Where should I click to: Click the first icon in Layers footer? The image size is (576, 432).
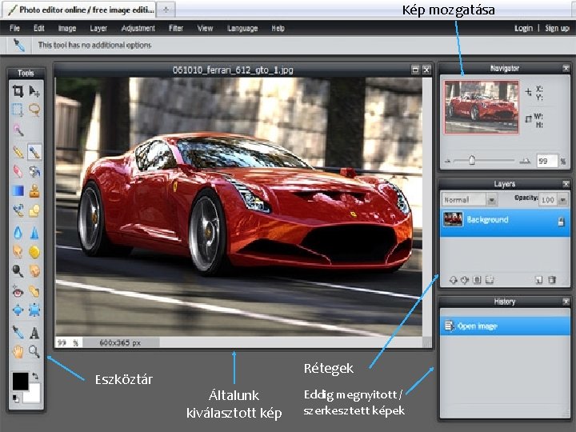[454, 280]
